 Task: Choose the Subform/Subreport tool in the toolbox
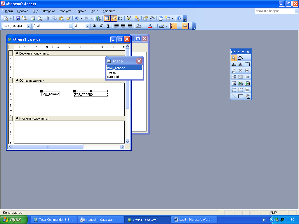(x=247, y=90)
